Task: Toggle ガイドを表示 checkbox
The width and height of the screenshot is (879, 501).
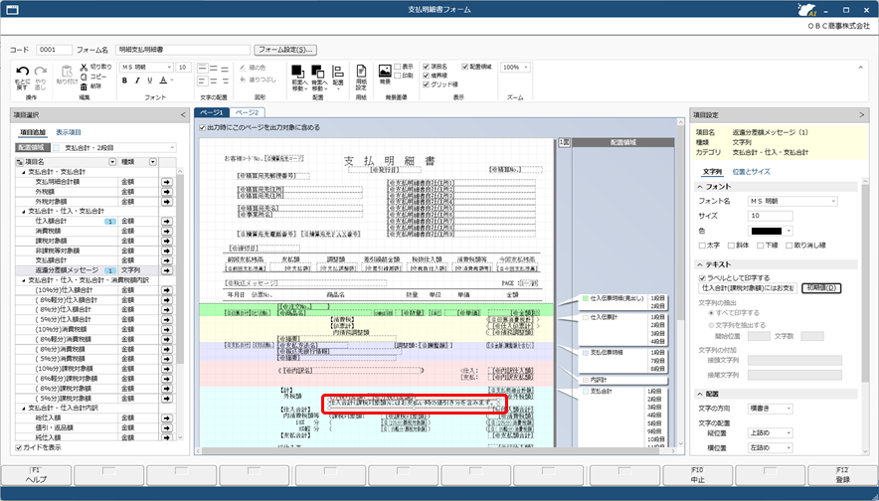Action: [19, 447]
